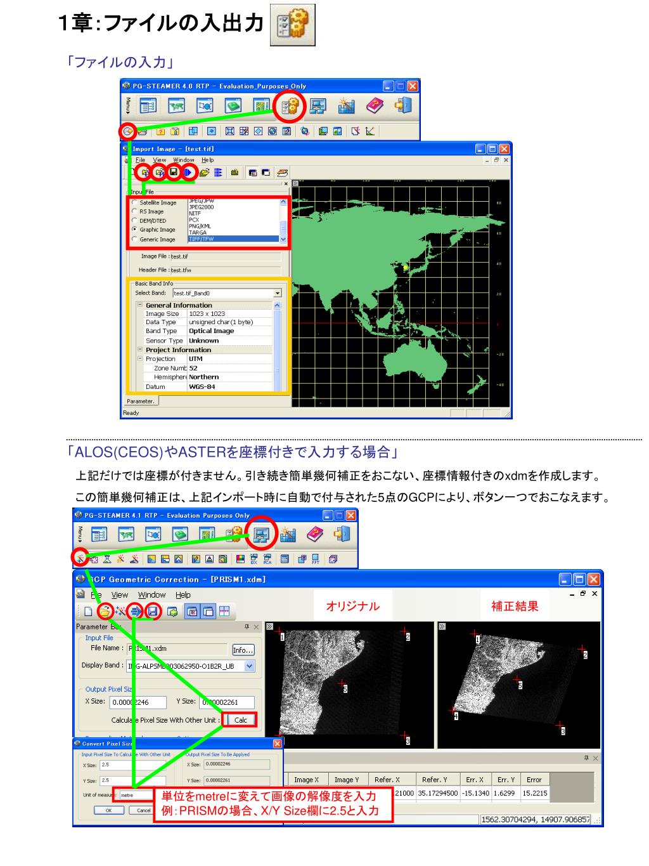Click blue execute arrow in Import Image toolbar

[188, 172]
